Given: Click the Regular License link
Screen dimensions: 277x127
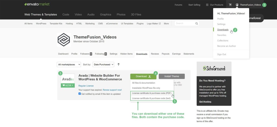Looking at the screenshot, I should click(x=86, y=86).
